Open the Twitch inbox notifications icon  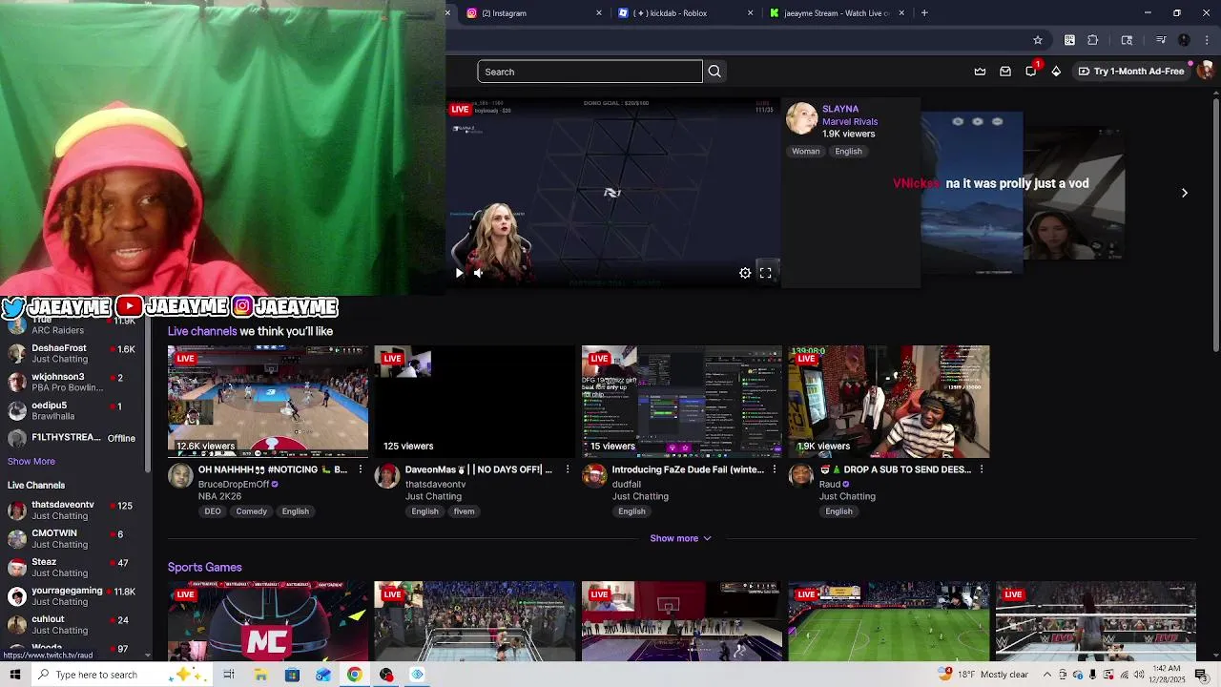[x=1005, y=72]
